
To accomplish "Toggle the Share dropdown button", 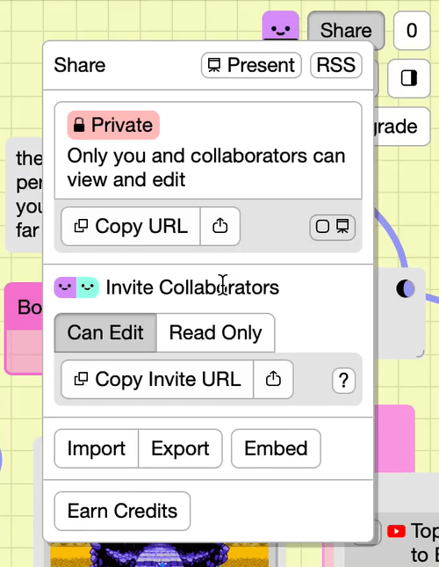I will pos(346,30).
